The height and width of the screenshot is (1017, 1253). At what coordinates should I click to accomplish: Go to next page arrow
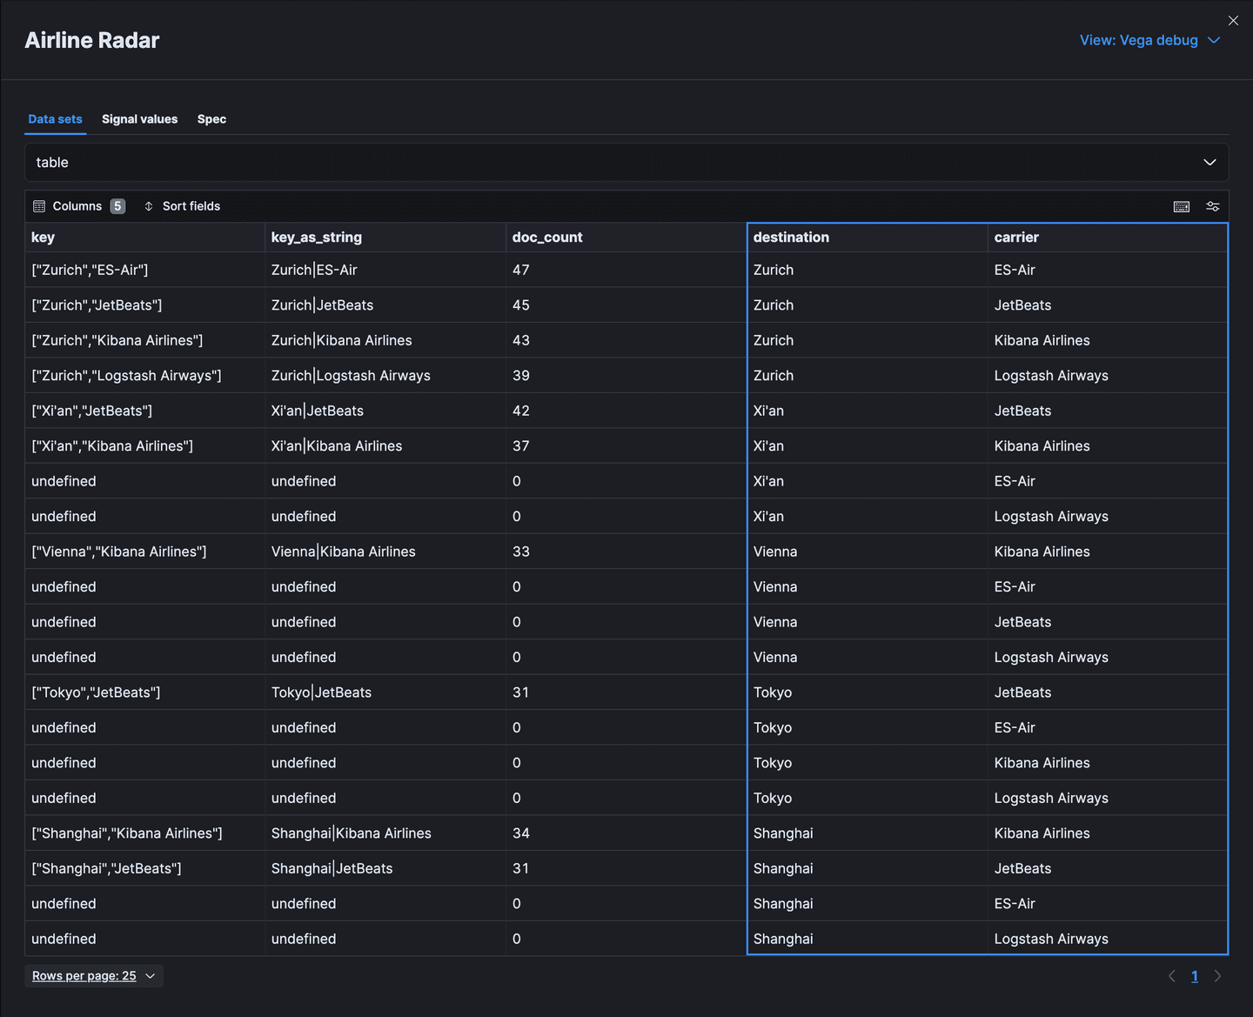coord(1217,976)
